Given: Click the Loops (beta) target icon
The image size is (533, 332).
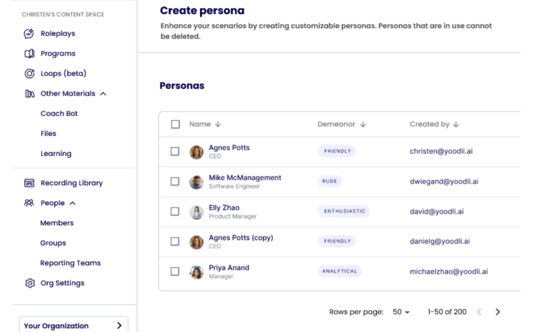Looking at the screenshot, I should [29, 73].
